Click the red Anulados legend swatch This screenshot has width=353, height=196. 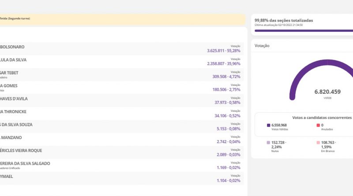(x=318, y=126)
